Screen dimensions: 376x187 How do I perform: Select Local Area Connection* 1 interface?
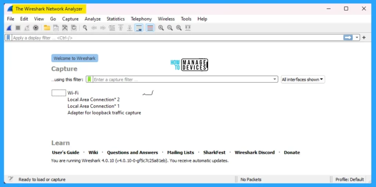click(94, 106)
